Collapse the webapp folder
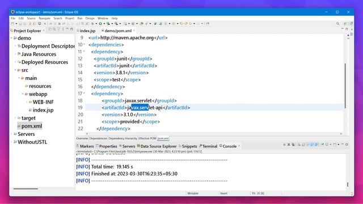The width and height of the screenshot is (363, 204). tap(23, 94)
